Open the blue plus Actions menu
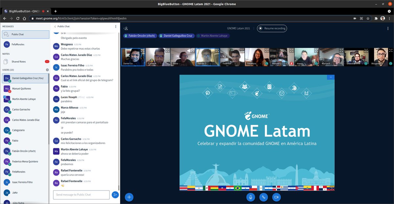 pos(129,197)
